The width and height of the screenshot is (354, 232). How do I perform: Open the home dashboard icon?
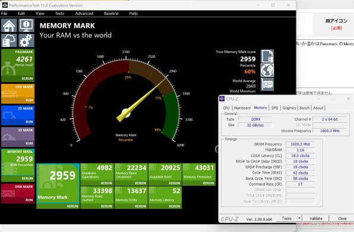pyautogui.click(x=9, y=26)
